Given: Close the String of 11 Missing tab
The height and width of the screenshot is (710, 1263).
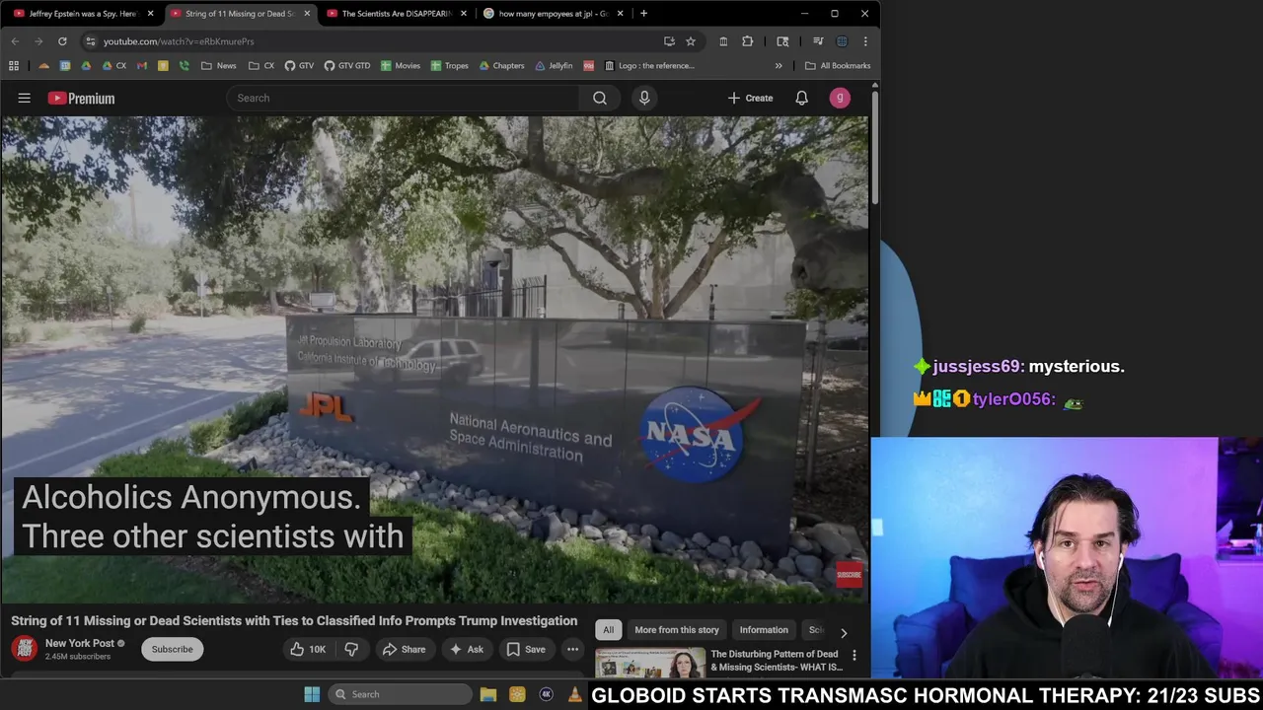Looking at the screenshot, I should [x=307, y=14].
